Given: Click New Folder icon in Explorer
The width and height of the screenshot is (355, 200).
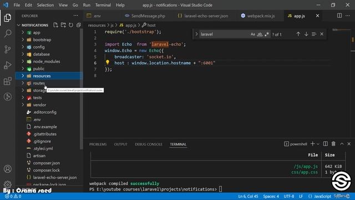Looking at the screenshot, I should pyautogui.click(x=63, y=25).
